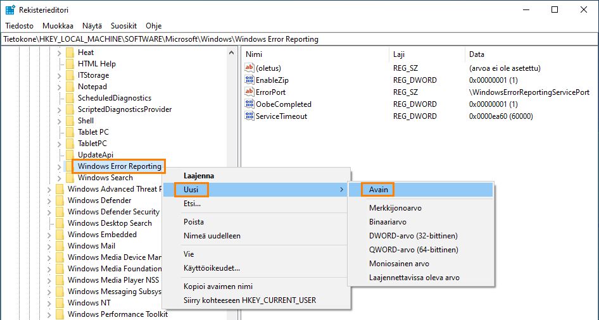Click the HTML Help folder icon
This screenshot has height=320, width=599.
[70, 64]
